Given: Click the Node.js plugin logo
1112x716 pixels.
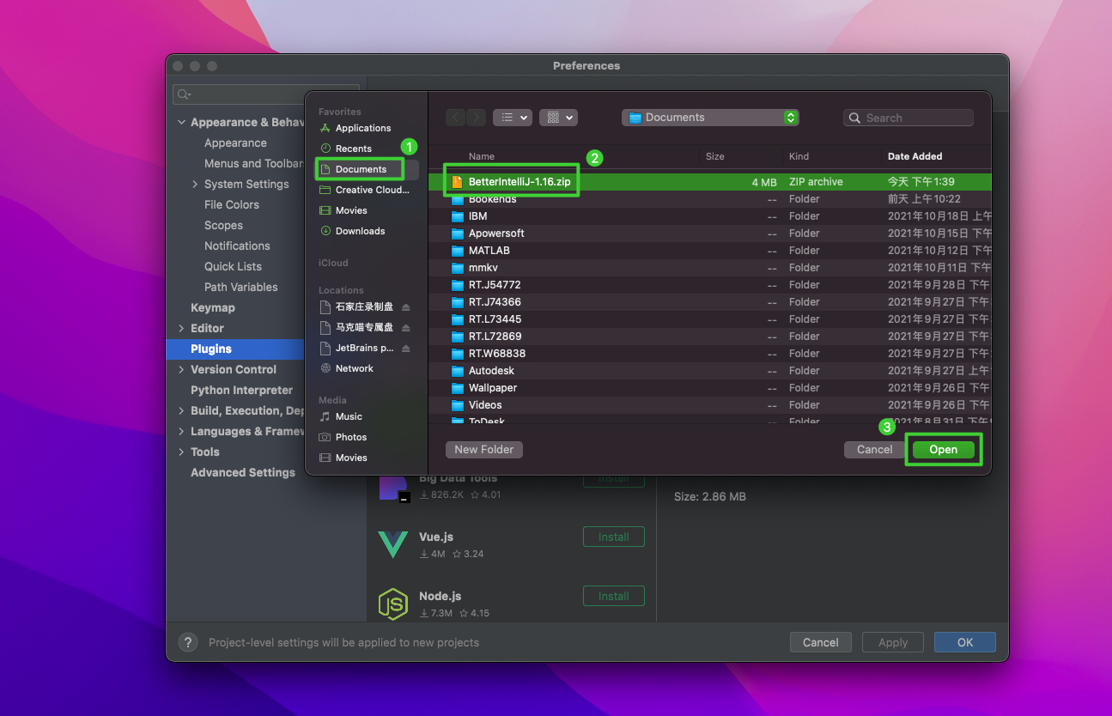Looking at the screenshot, I should pos(393,604).
